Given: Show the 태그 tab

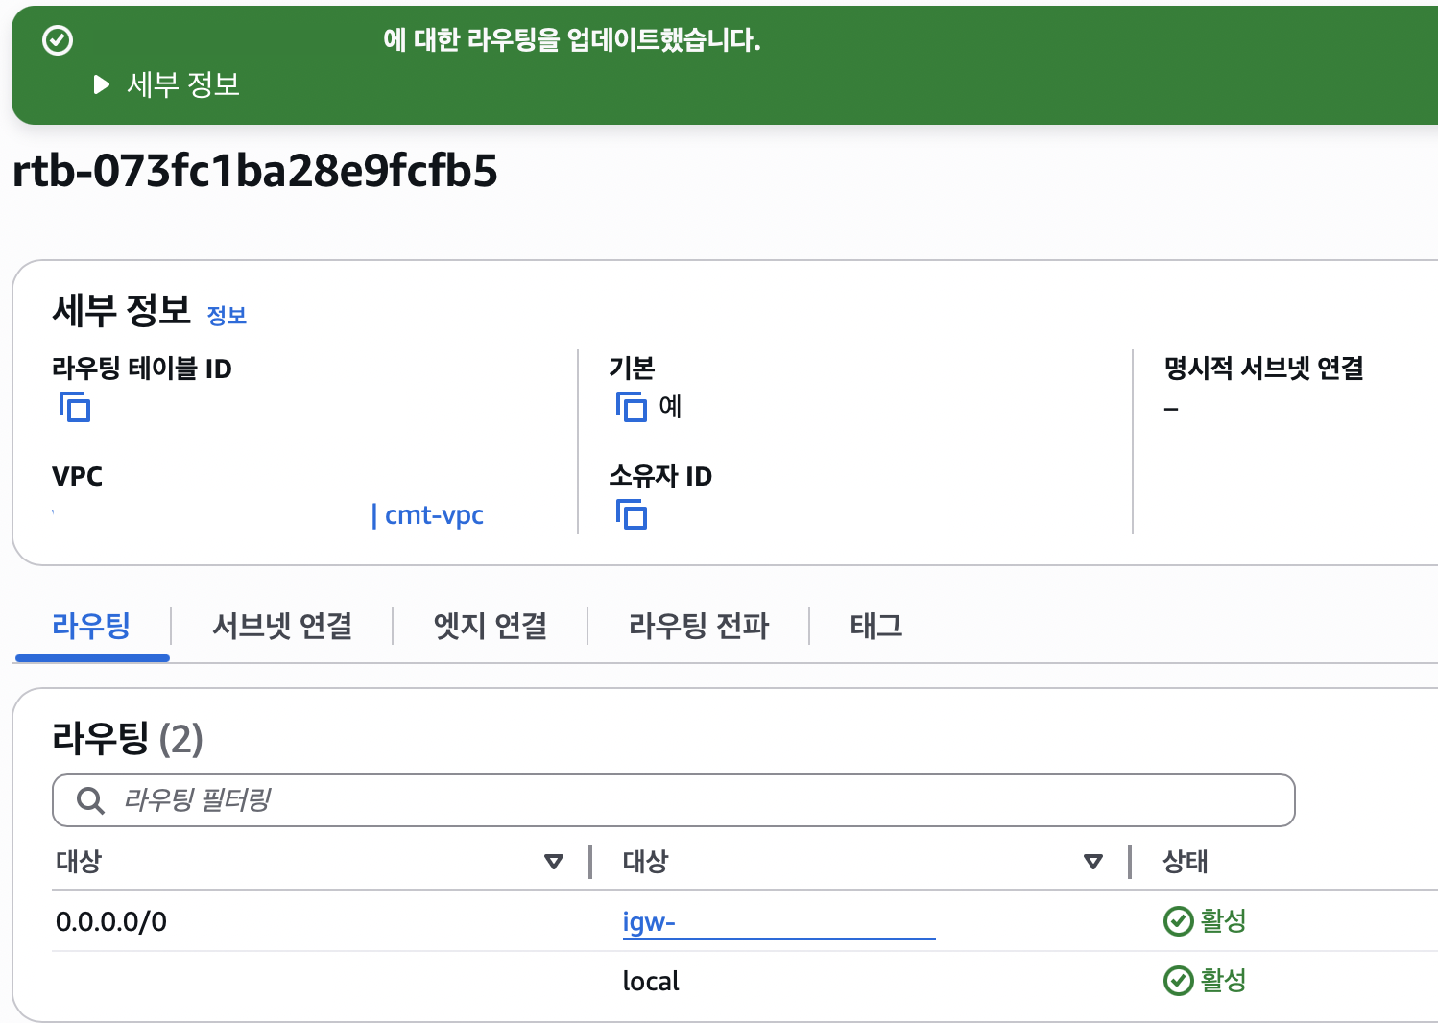Looking at the screenshot, I should pos(875,626).
